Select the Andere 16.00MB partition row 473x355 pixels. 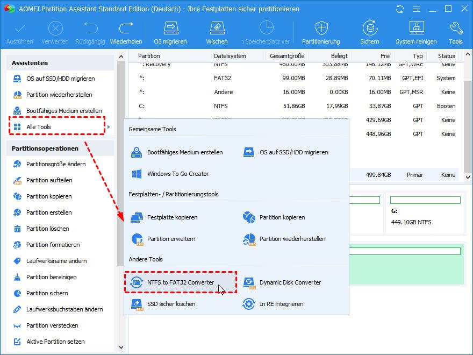pyautogui.click(x=295, y=92)
